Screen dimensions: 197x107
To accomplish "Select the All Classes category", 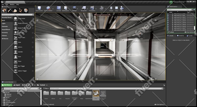I will click(x=5, y=39).
